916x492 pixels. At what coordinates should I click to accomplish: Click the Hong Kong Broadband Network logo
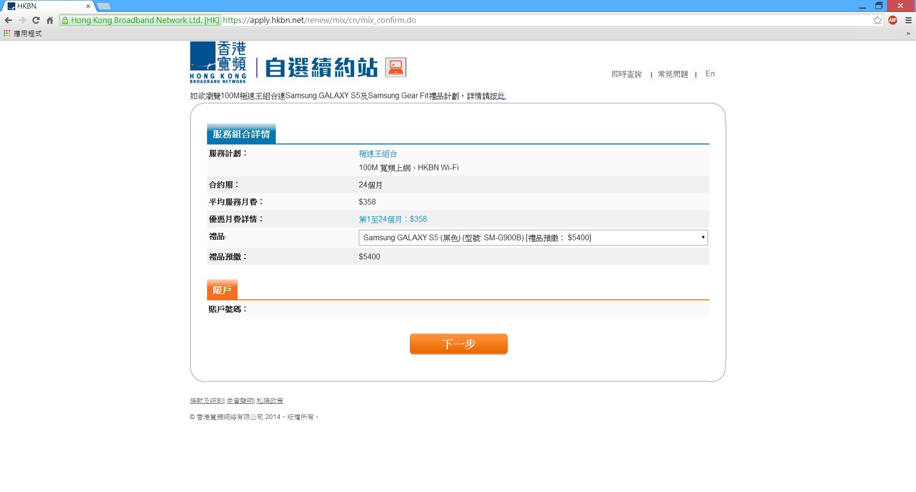(218, 62)
